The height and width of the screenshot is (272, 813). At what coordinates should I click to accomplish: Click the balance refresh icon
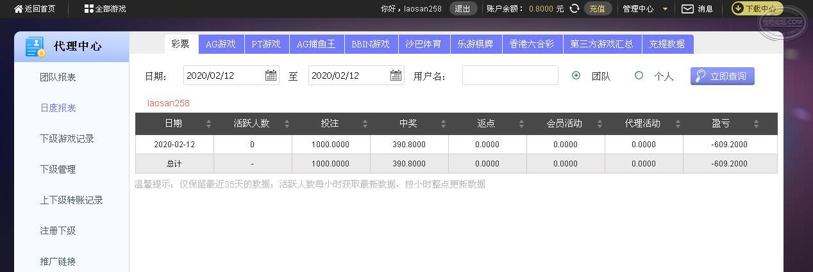pos(574,8)
